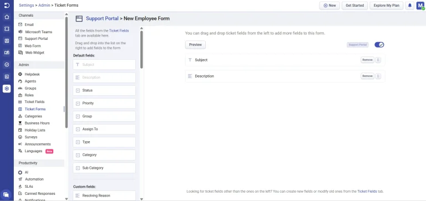
Task: Open Categories in Admin menu
Action: 33,116
